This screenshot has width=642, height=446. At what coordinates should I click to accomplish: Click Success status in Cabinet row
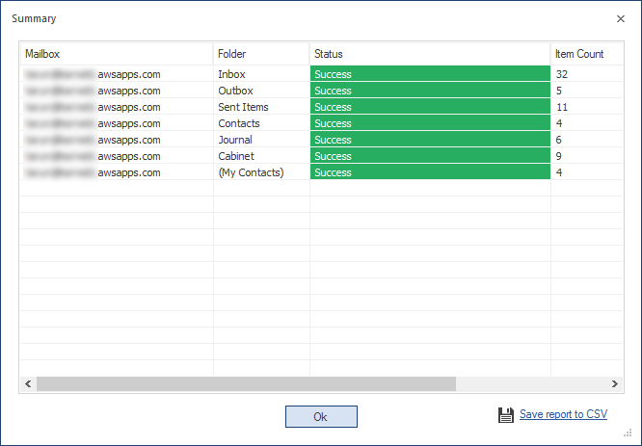pos(430,156)
